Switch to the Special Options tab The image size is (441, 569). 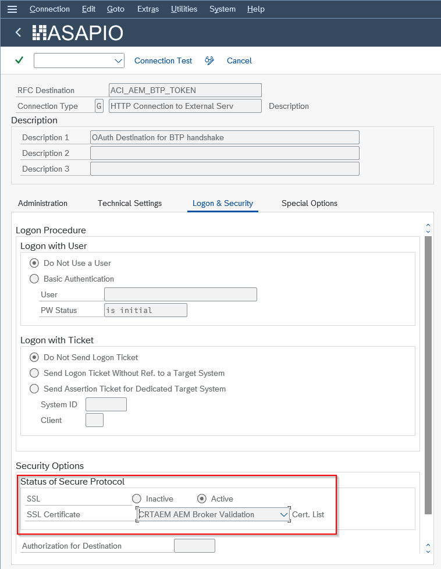pyautogui.click(x=310, y=203)
